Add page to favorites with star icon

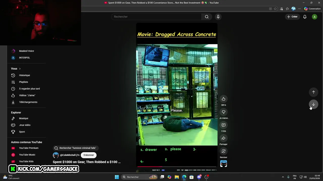click(275, 9)
